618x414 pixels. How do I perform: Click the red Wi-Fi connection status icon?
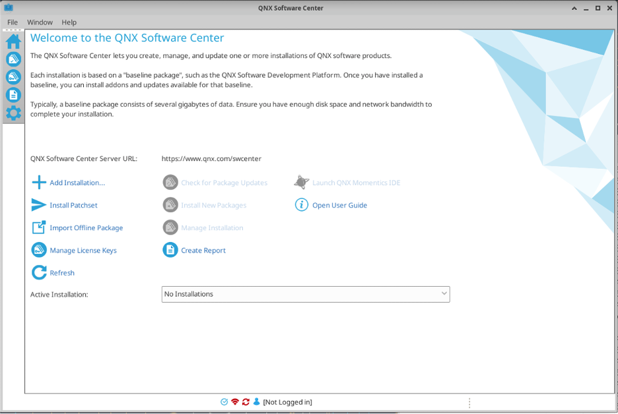point(235,402)
